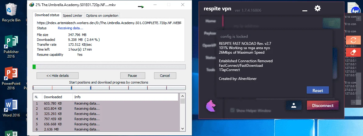Open the Payload section in respite vpn sidebar
Screen dimensions: 363x136
[210, 33]
